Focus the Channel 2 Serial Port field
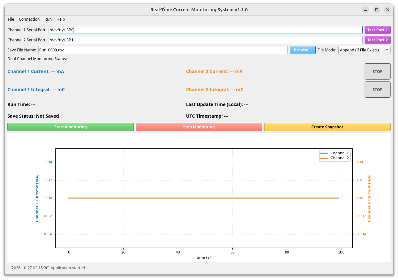The width and height of the screenshot is (398, 280). [x=205, y=40]
